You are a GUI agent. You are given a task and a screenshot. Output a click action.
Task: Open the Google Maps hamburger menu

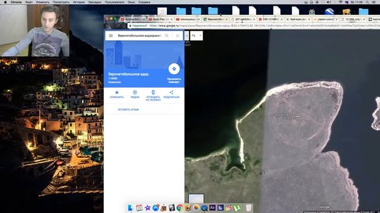[x=111, y=35]
